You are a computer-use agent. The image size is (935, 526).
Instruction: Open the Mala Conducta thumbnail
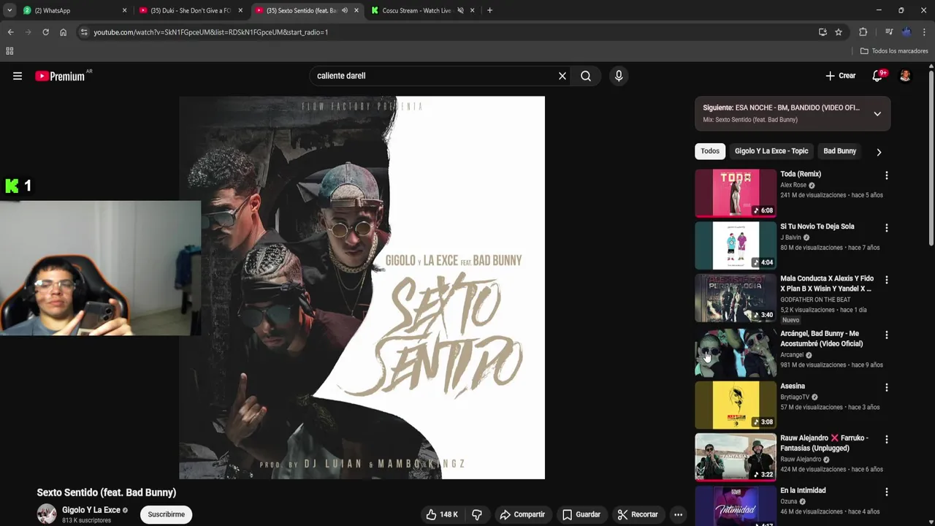coord(736,298)
